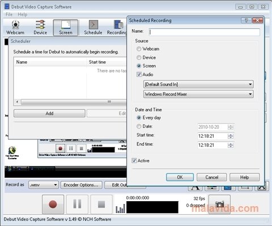The height and width of the screenshot is (226, 272).
Task: Expand the Windows Record Mixer dropdown
Action: point(198,94)
